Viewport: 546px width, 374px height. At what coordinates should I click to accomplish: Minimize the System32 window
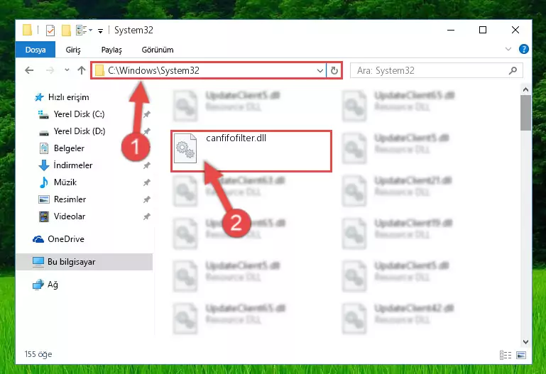pos(451,31)
